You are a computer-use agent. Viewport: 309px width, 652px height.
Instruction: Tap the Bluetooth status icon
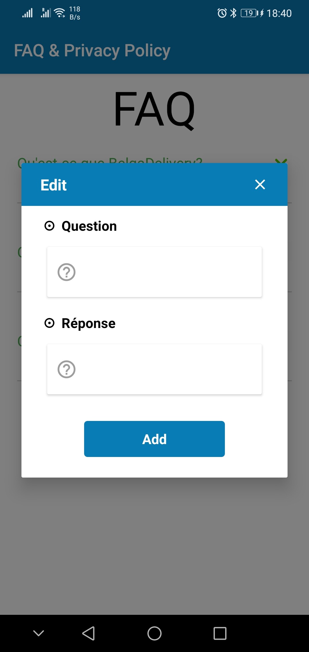233,13
